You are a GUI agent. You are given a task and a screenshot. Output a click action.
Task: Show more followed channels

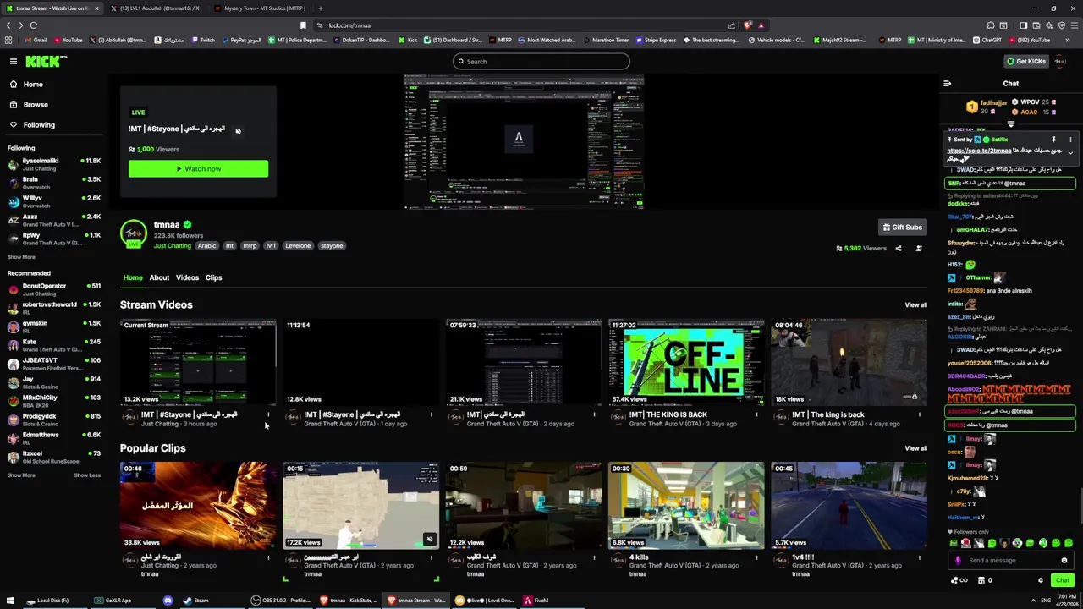coord(21,257)
